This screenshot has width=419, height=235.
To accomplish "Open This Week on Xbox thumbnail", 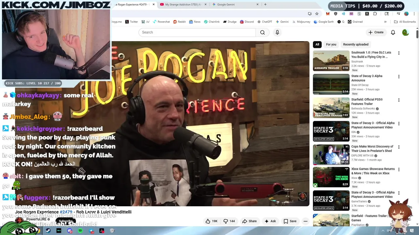I will 331,177.
